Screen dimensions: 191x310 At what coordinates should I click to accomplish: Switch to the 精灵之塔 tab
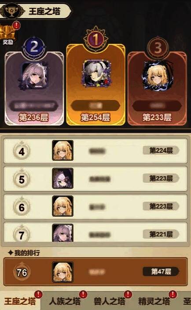(154, 301)
